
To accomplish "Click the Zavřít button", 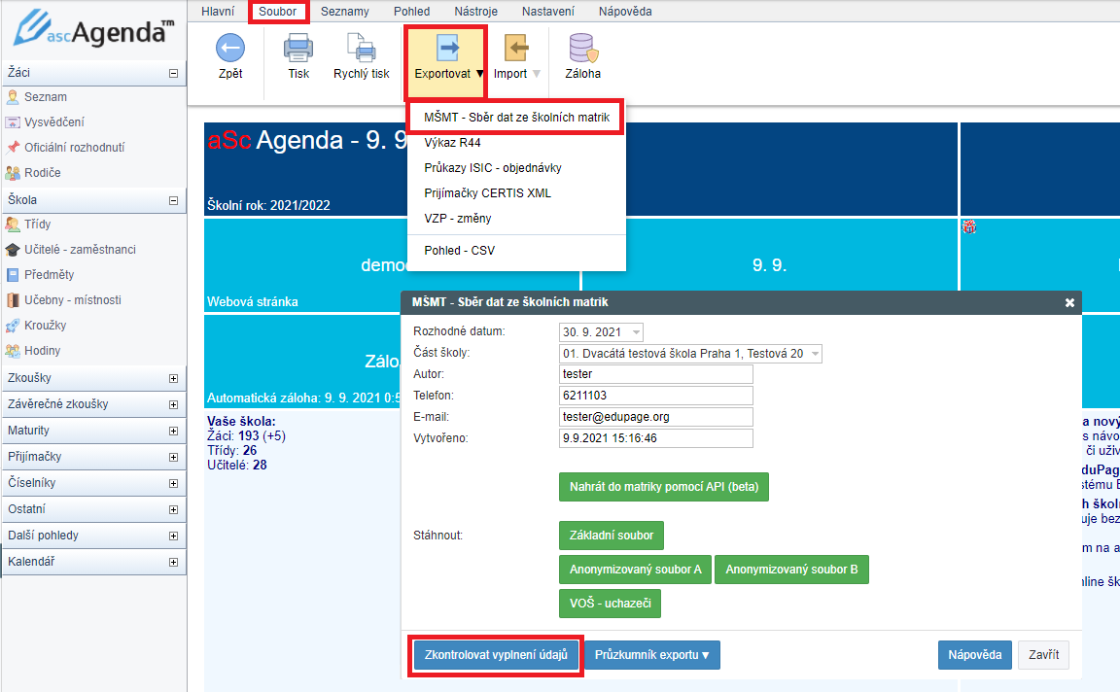I will [1043, 655].
